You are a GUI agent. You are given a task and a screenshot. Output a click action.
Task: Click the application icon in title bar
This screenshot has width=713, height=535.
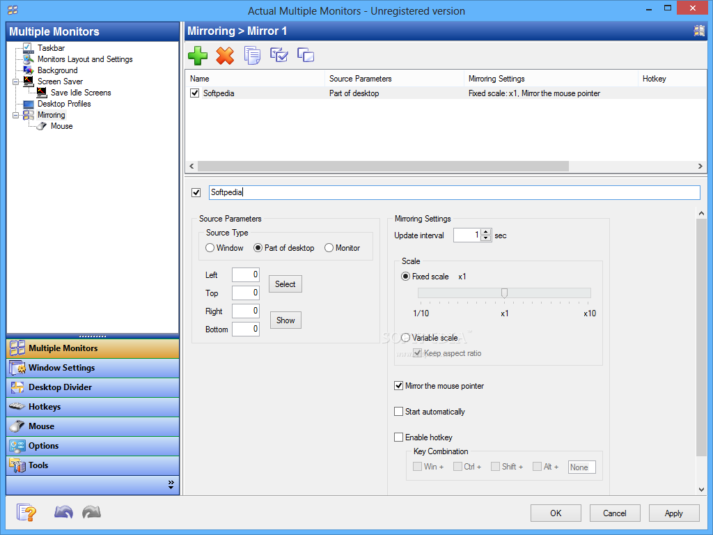13,10
